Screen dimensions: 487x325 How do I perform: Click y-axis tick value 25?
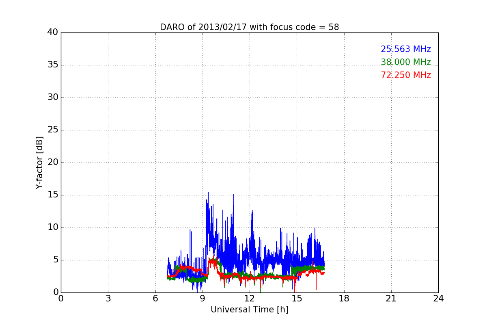point(53,130)
